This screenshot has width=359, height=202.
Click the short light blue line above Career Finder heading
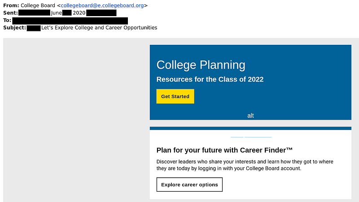pyautogui.click(x=237, y=137)
